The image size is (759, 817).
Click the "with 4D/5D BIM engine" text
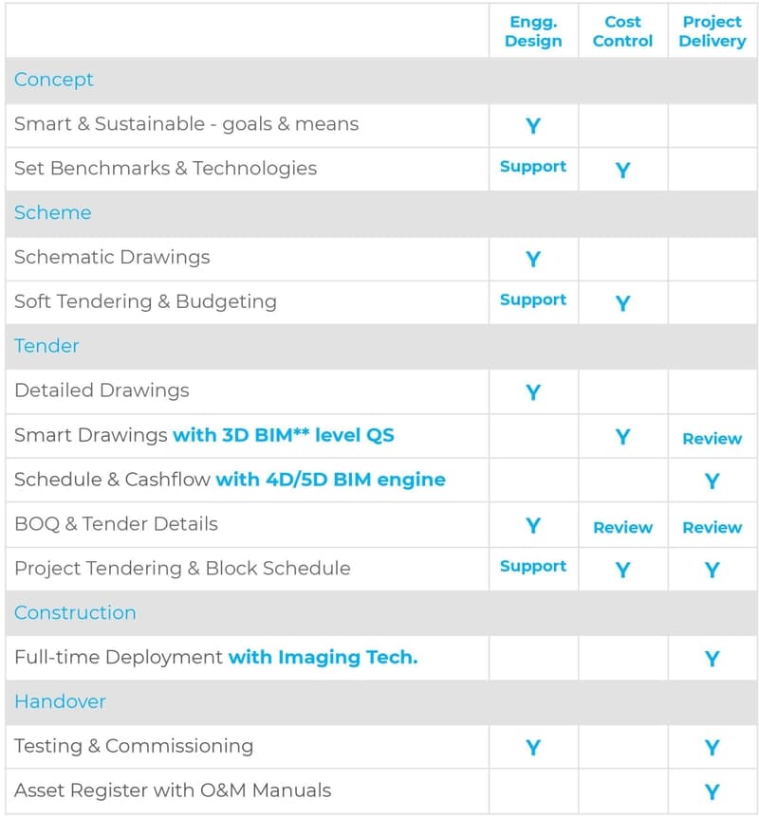330,480
